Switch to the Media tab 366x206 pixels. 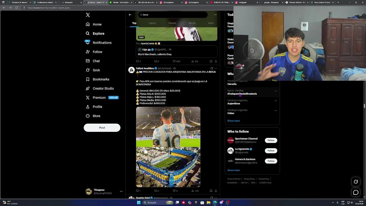point(192,23)
